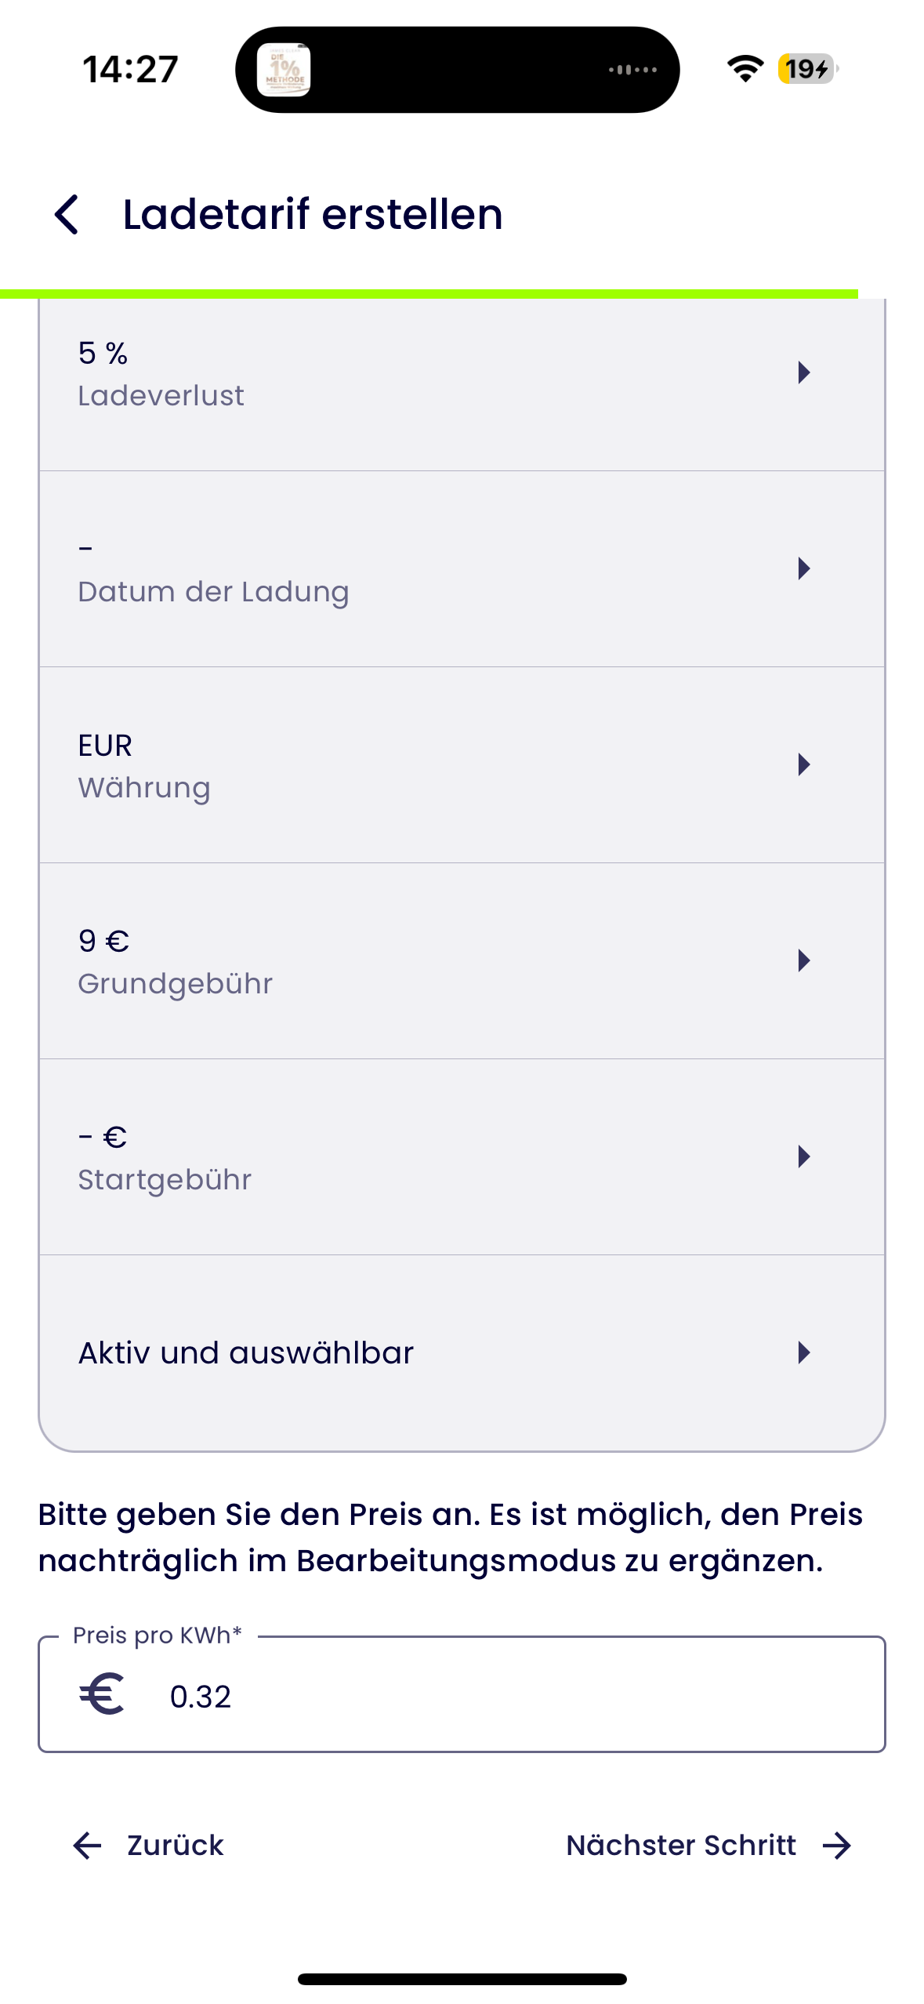Open Aktiv und auswählbar status arrow
924x2004 pixels.
point(803,1352)
